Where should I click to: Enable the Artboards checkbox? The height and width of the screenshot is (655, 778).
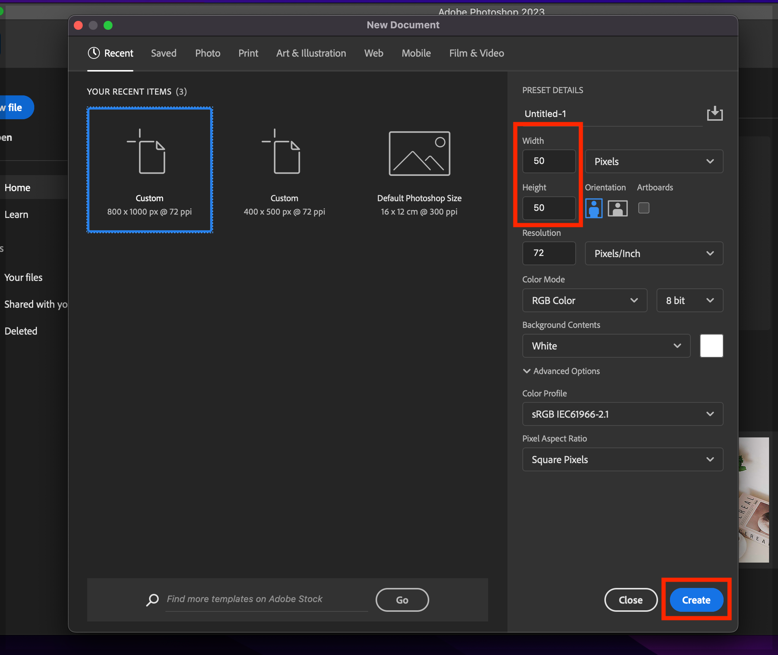tap(643, 208)
